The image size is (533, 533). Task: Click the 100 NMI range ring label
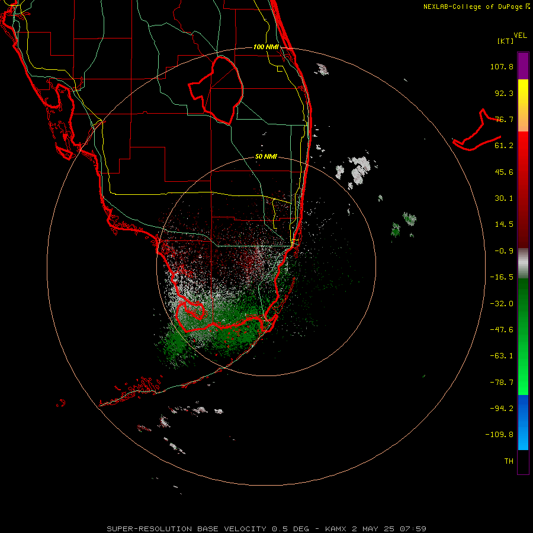(266, 47)
